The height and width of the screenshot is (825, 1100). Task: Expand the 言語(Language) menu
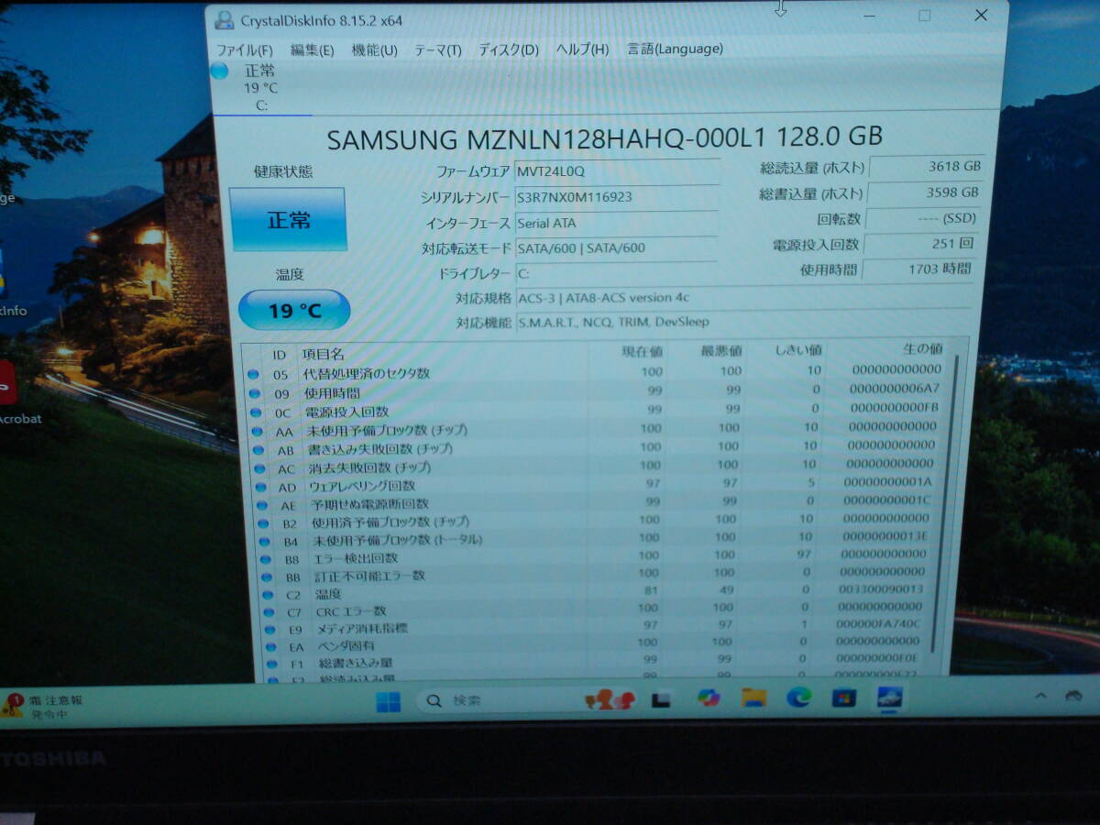pyautogui.click(x=675, y=49)
